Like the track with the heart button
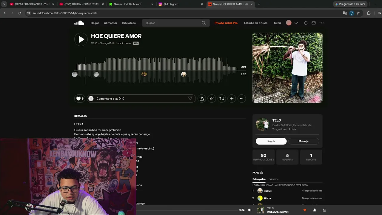 tap(80, 99)
